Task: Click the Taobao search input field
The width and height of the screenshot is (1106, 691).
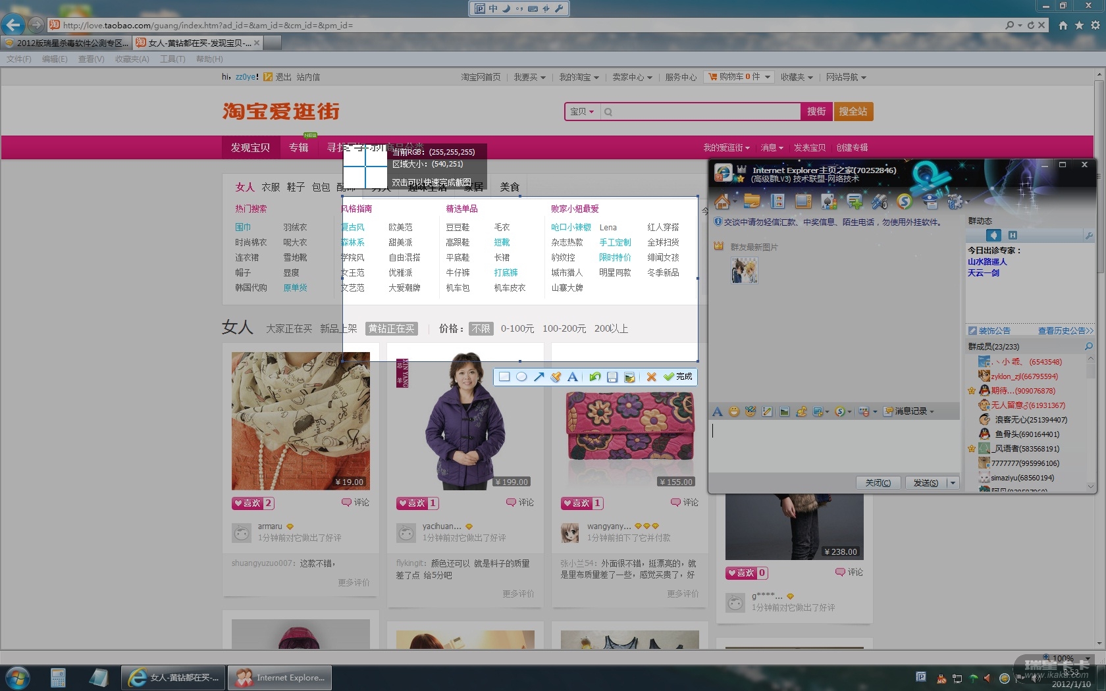Action: coord(700,112)
